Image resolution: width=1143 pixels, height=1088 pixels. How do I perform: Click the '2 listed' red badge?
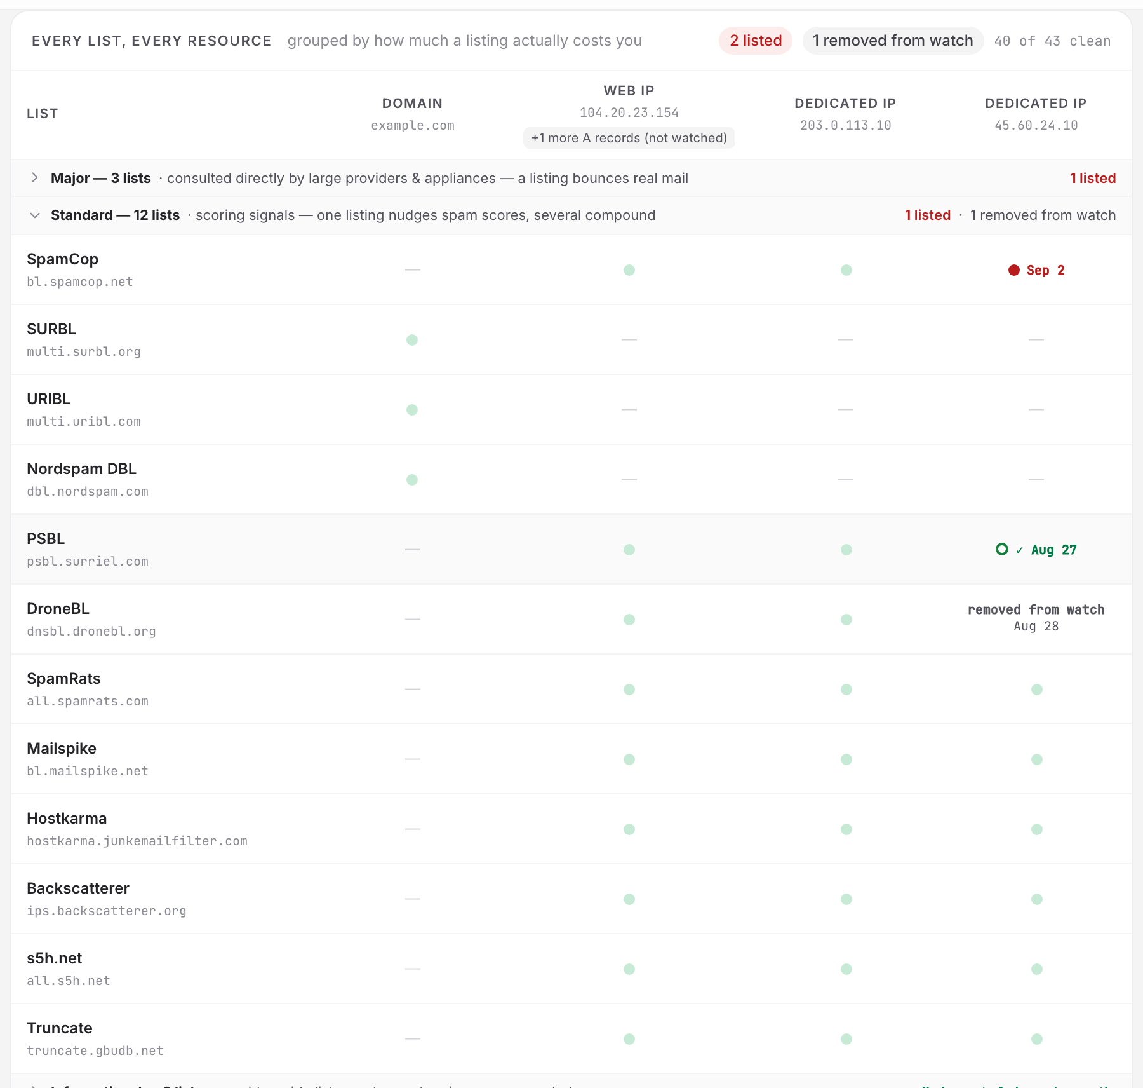[x=756, y=41]
